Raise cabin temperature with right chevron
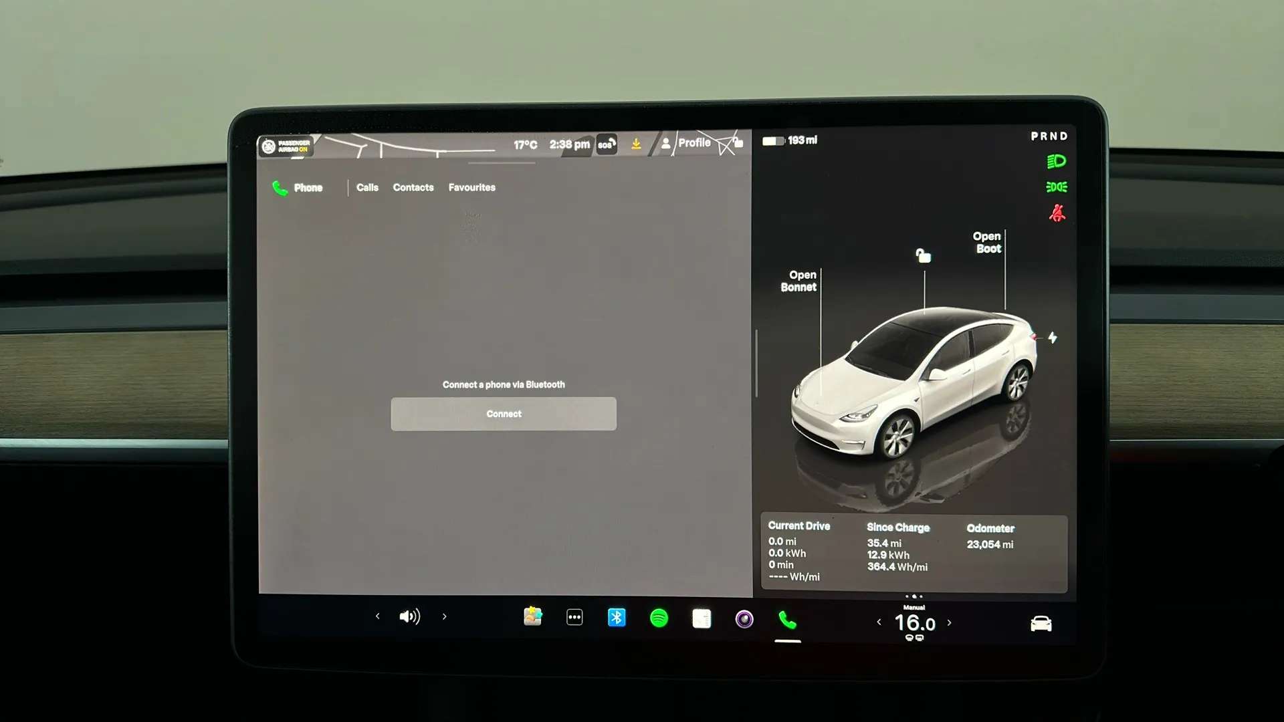Viewport: 1284px width, 722px height. (949, 622)
